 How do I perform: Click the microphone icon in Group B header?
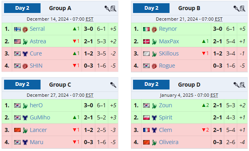[x=236, y=9]
